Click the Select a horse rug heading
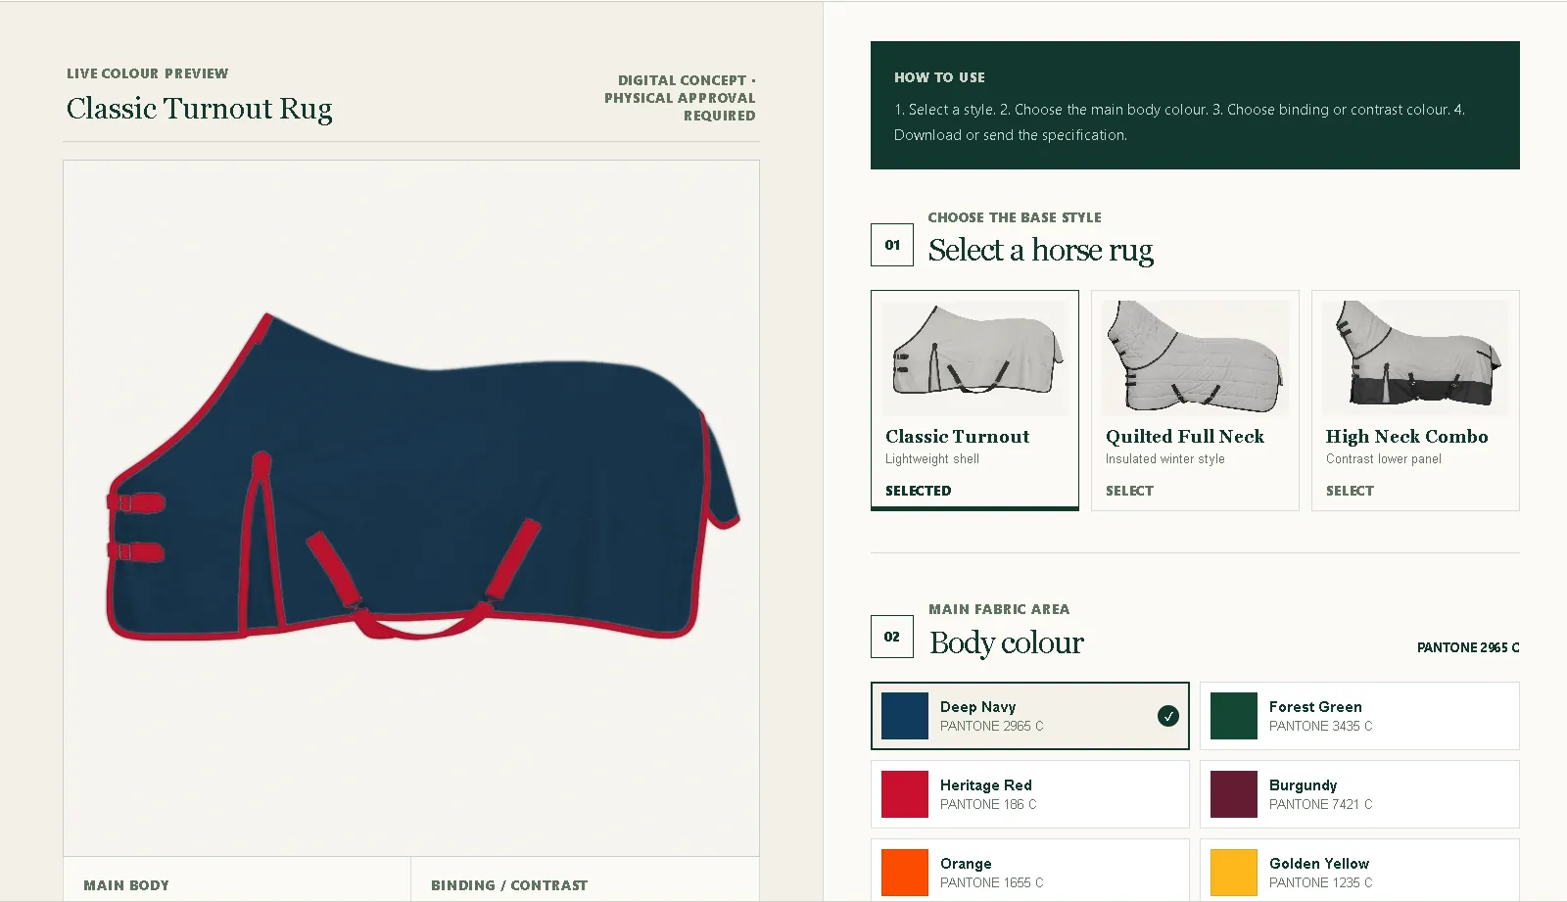 (x=1041, y=251)
